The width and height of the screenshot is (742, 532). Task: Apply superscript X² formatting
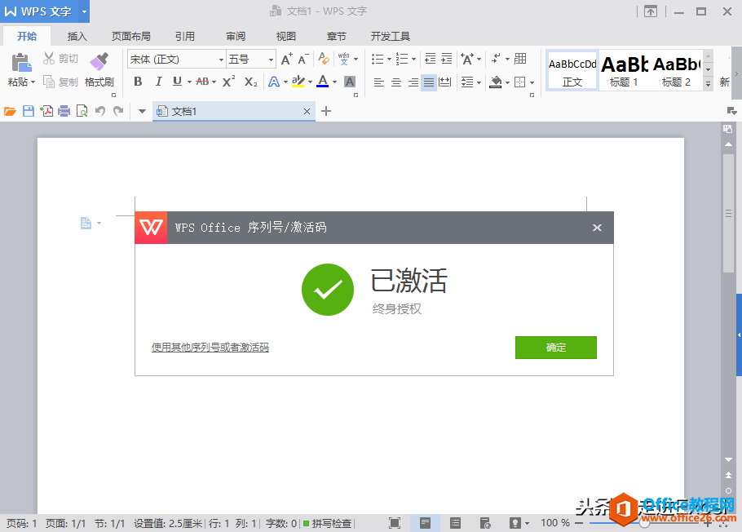pos(228,82)
